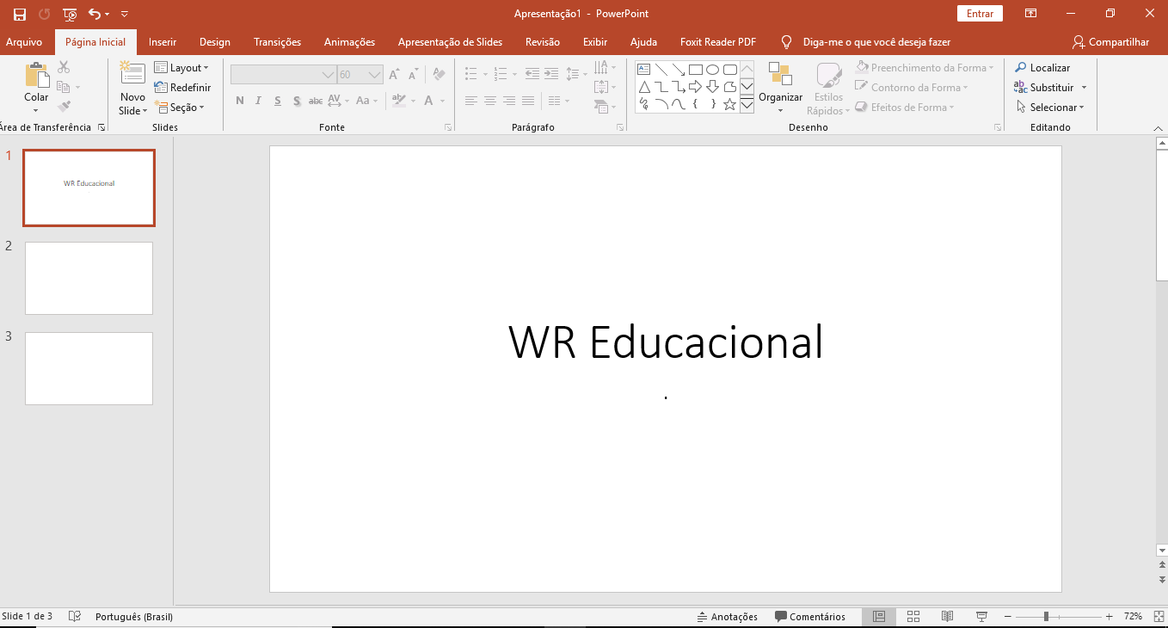Select the star shape in the shapes gallery
This screenshot has height=628, width=1168.
pos(729,105)
